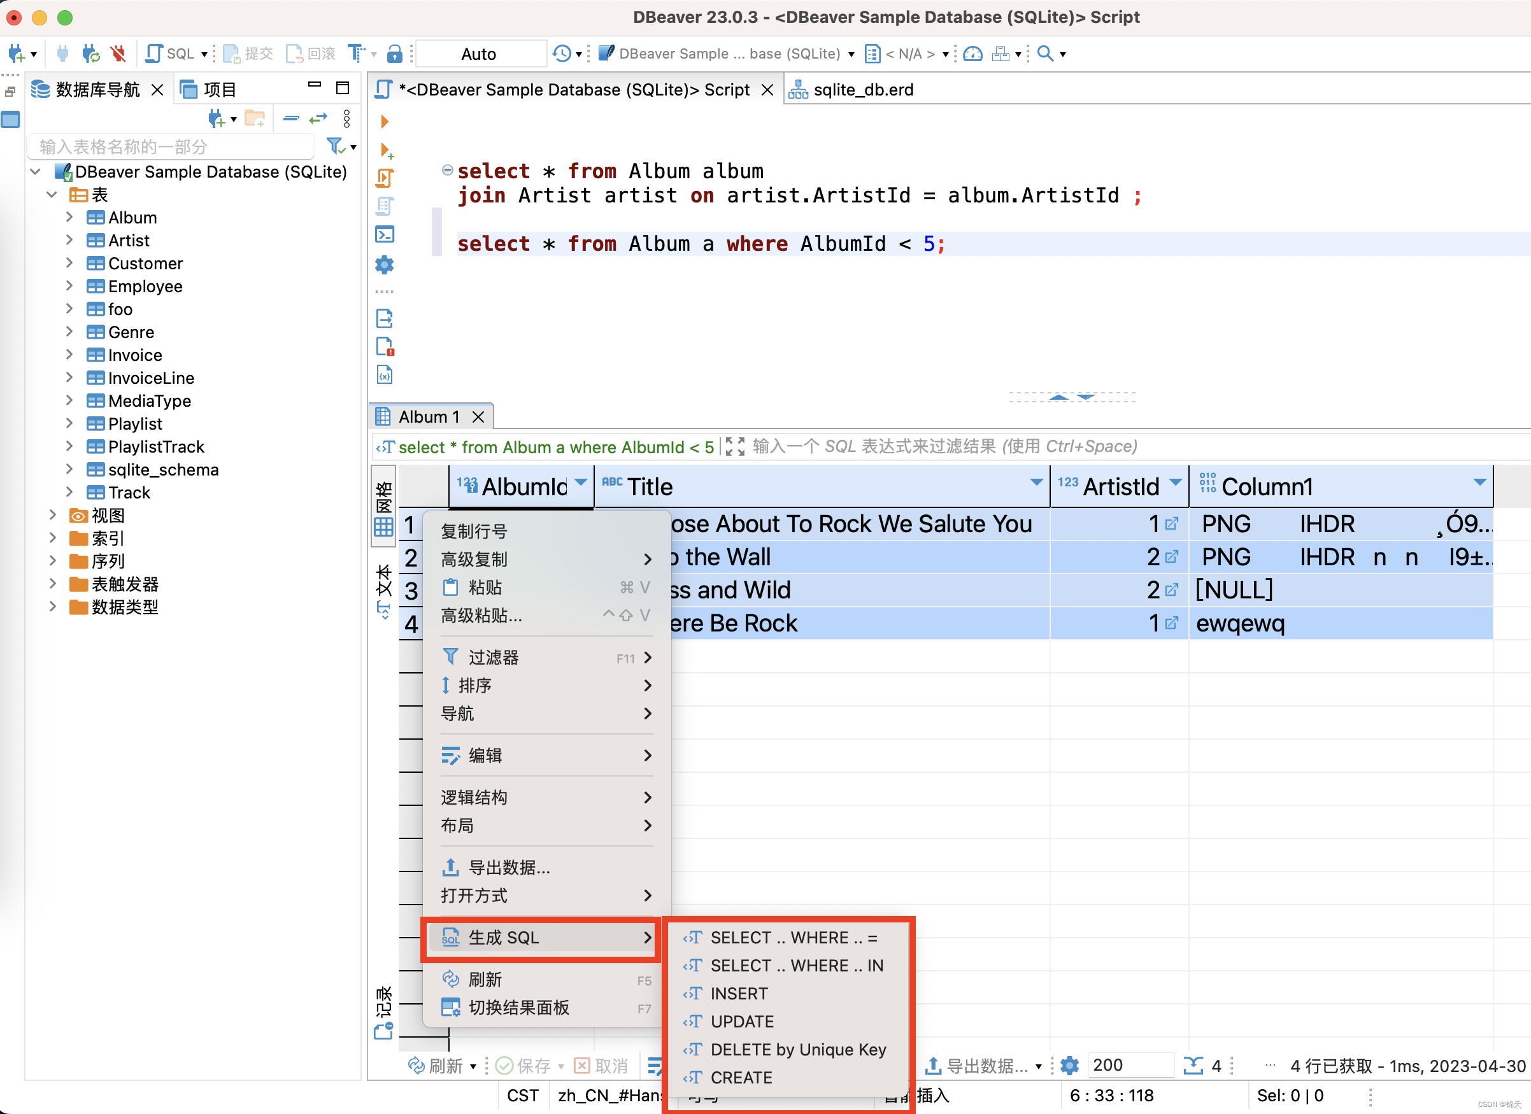1531x1114 pixels.
Task: Open the Title column filter dropdown
Action: tap(1036, 483)
